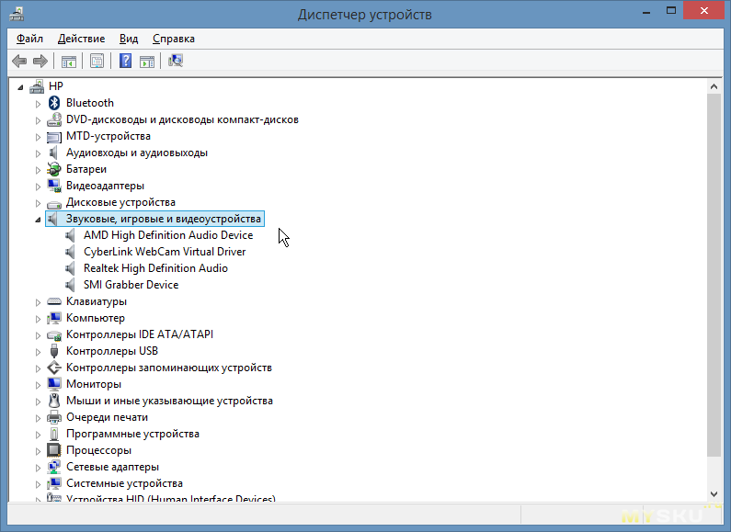Open the Действие menu
731x532 pixels.
[82, 39]
